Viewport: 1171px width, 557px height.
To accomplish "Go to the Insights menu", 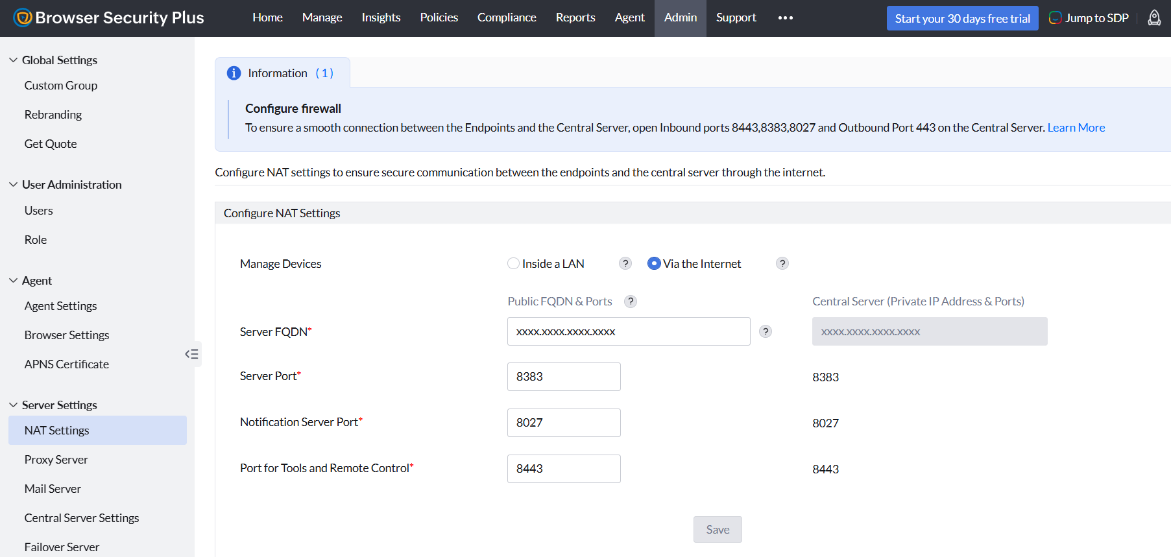I will click(381, 18).
